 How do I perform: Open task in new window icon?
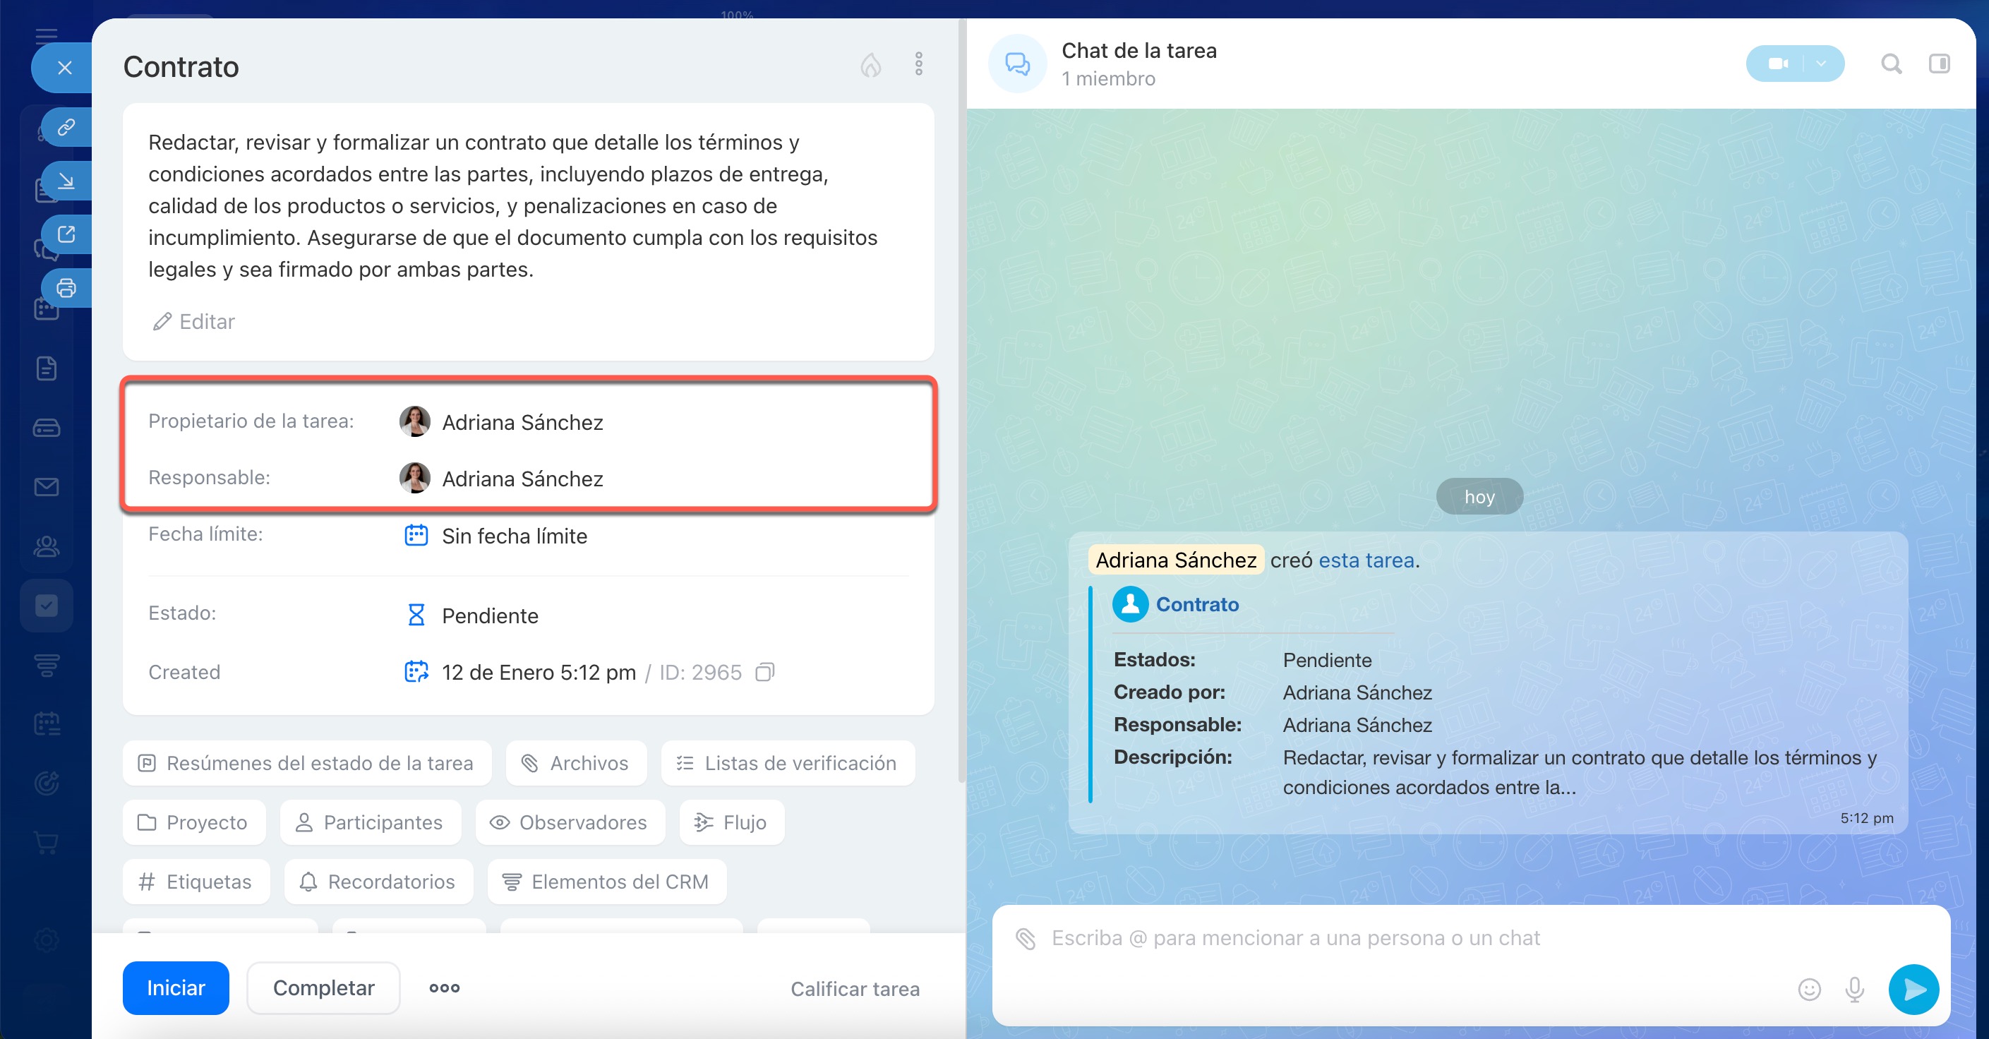pyautogui.click(x=66, y=234)
